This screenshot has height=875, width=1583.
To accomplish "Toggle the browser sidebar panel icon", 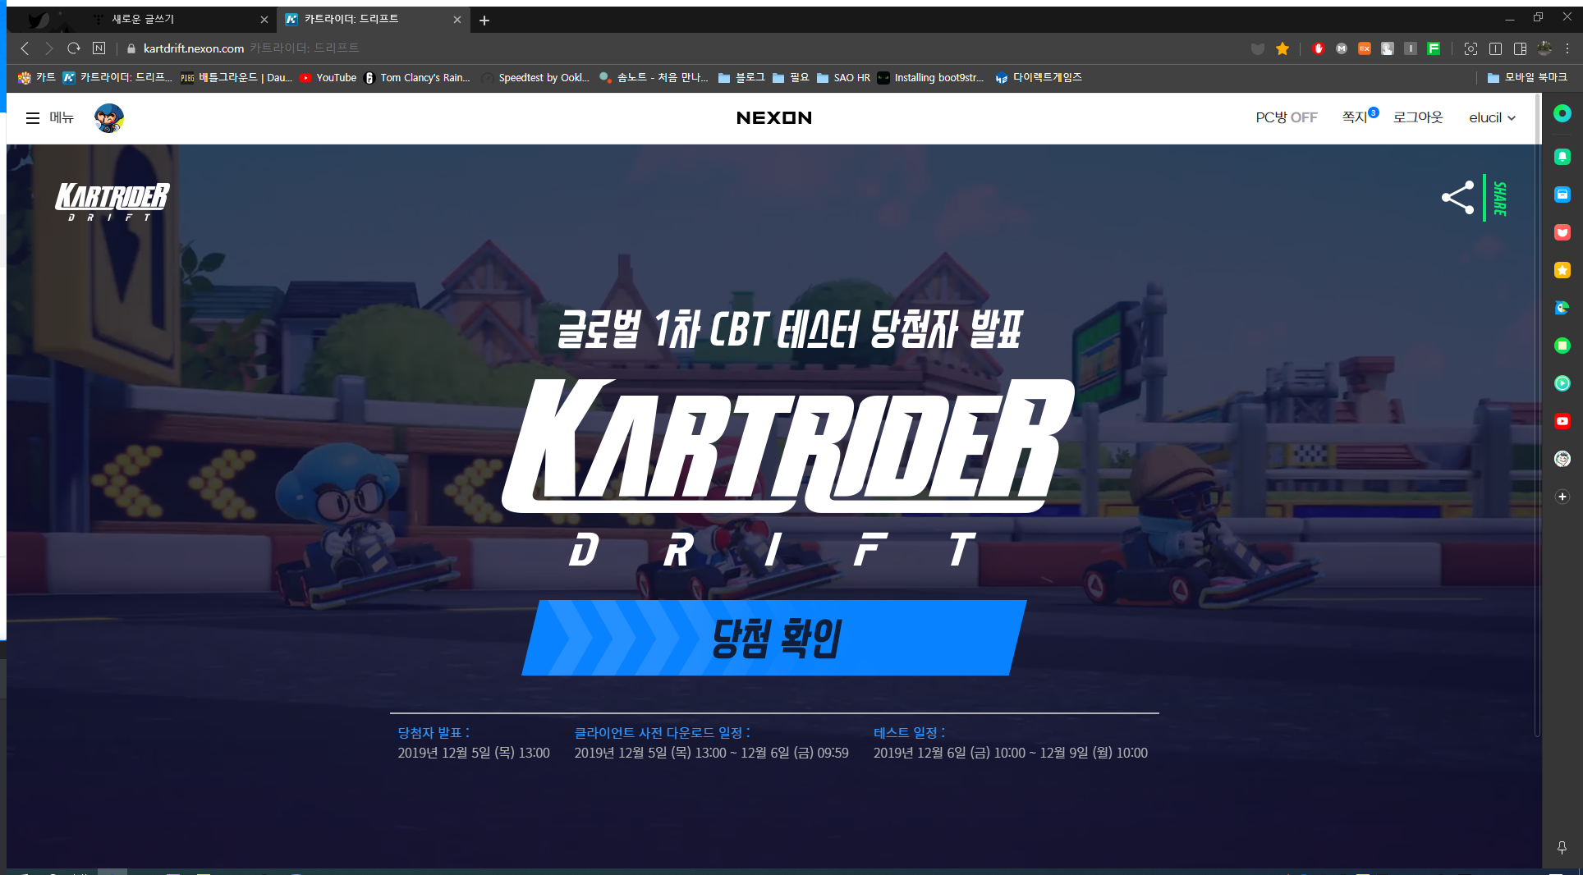I will tap(1520, 48).
